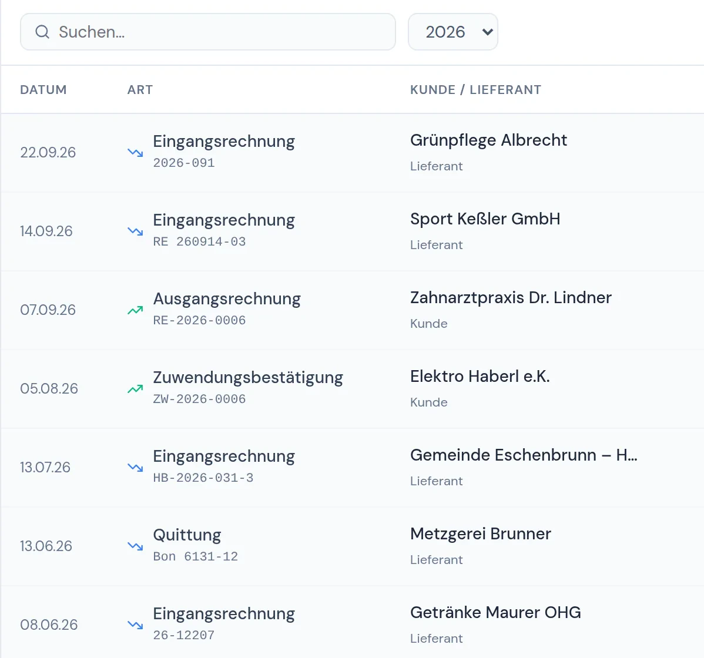This screenshot has height=658, width=704.
Task: Click document number HB-2026-031-3
Action: pos(203,478)
